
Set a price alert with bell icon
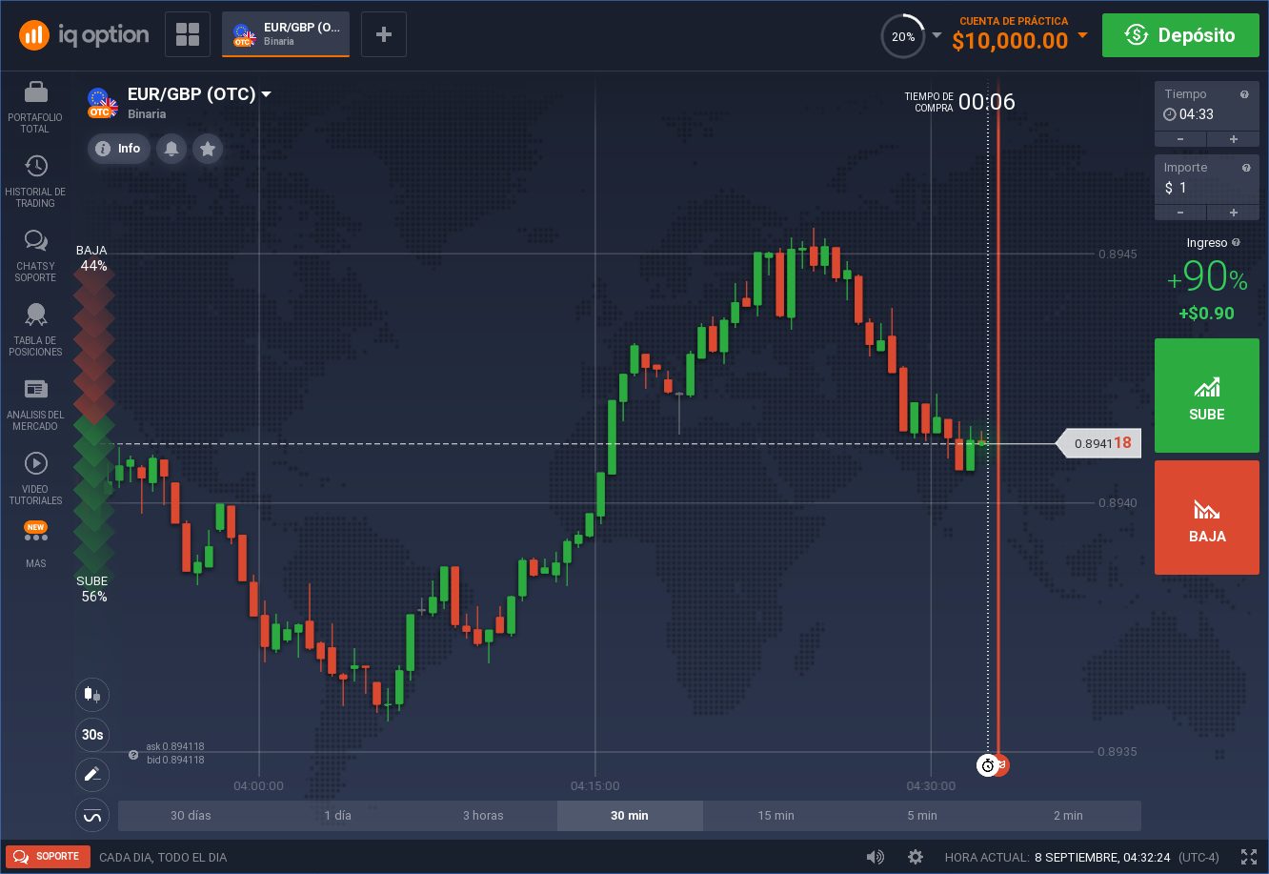pyautogui.click(x=171, y=149)
